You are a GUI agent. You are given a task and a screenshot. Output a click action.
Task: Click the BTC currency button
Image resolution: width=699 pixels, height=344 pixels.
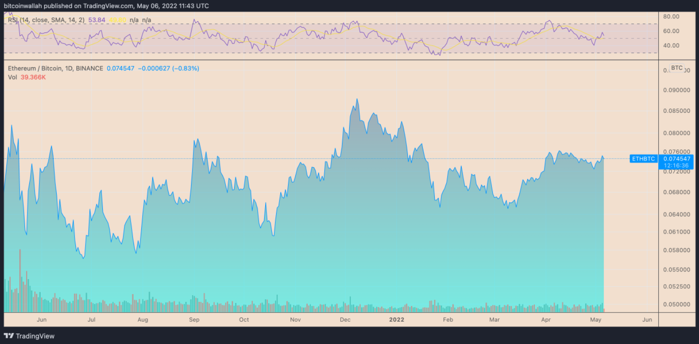pos(677,68)
